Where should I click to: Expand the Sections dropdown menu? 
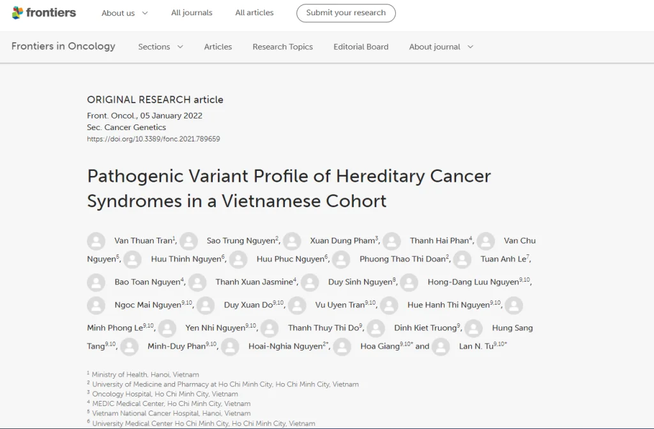(160, 47)
